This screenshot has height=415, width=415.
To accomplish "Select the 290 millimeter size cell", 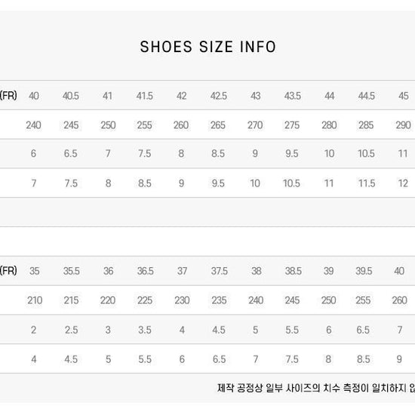I will pyautogui.click(x=403, y=125).
